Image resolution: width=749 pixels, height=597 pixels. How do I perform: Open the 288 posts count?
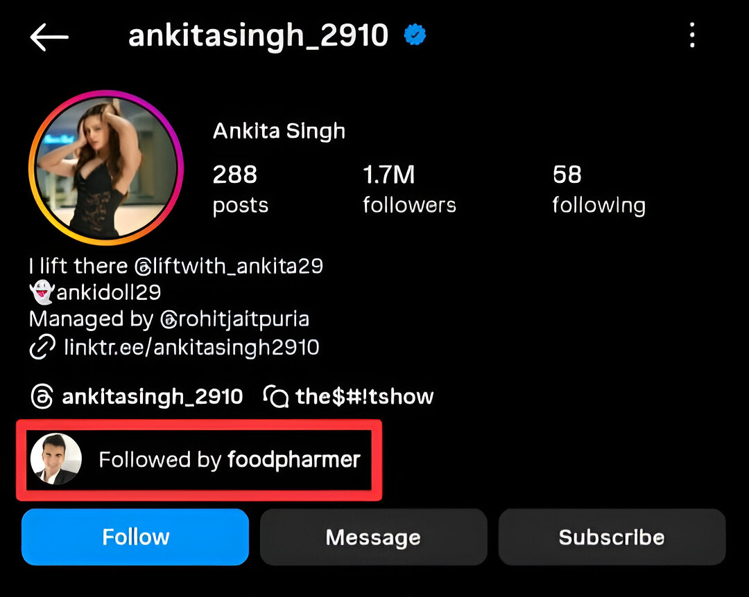coord(239,188)
